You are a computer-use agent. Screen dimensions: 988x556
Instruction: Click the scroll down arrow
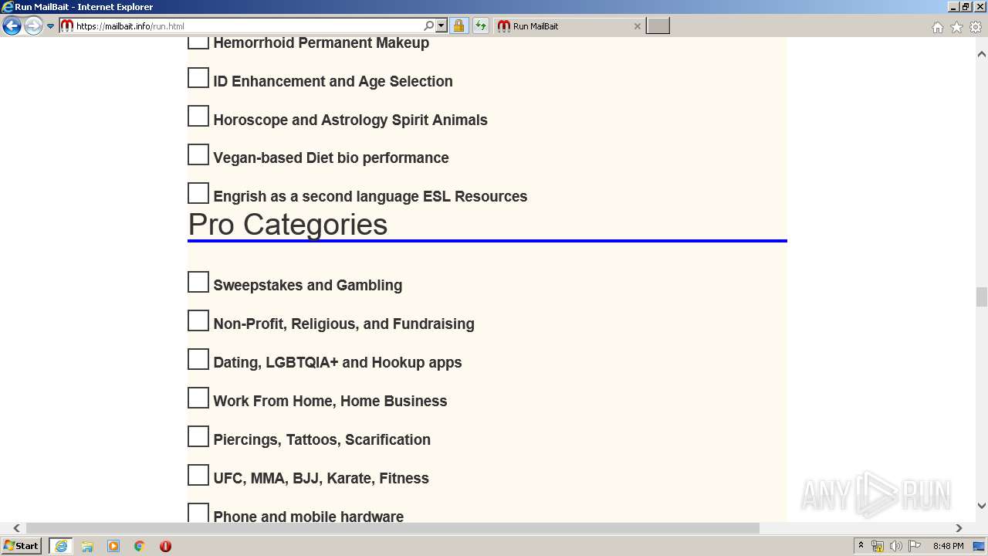[x=981, y=506]
